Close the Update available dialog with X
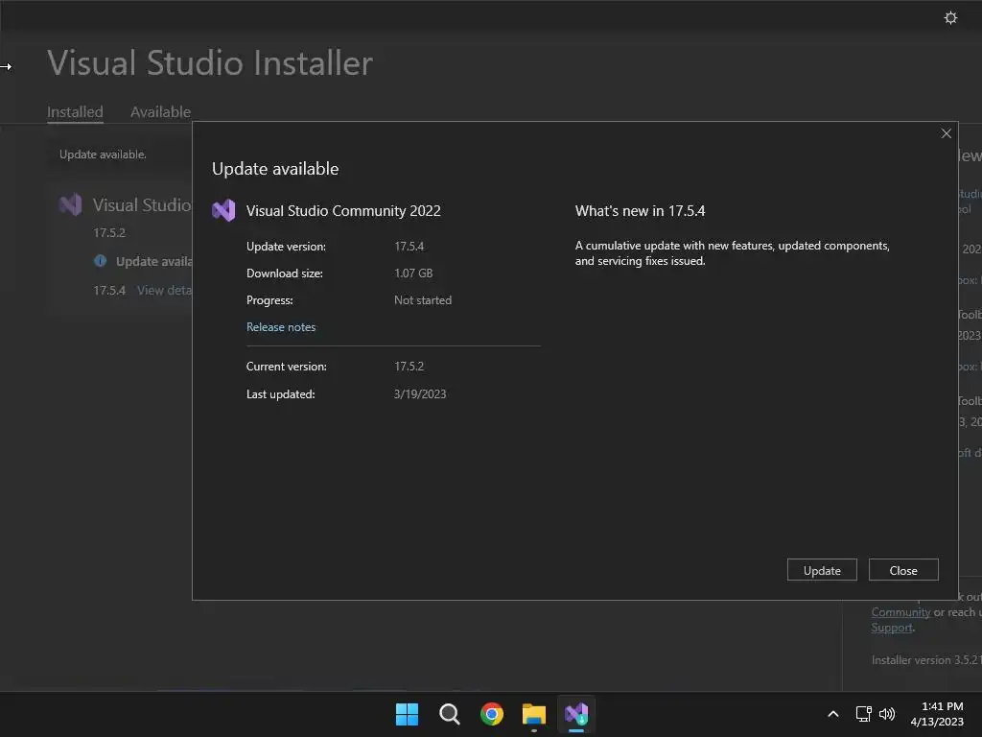Viewport: 982px width, 737px height. (946, 133)
